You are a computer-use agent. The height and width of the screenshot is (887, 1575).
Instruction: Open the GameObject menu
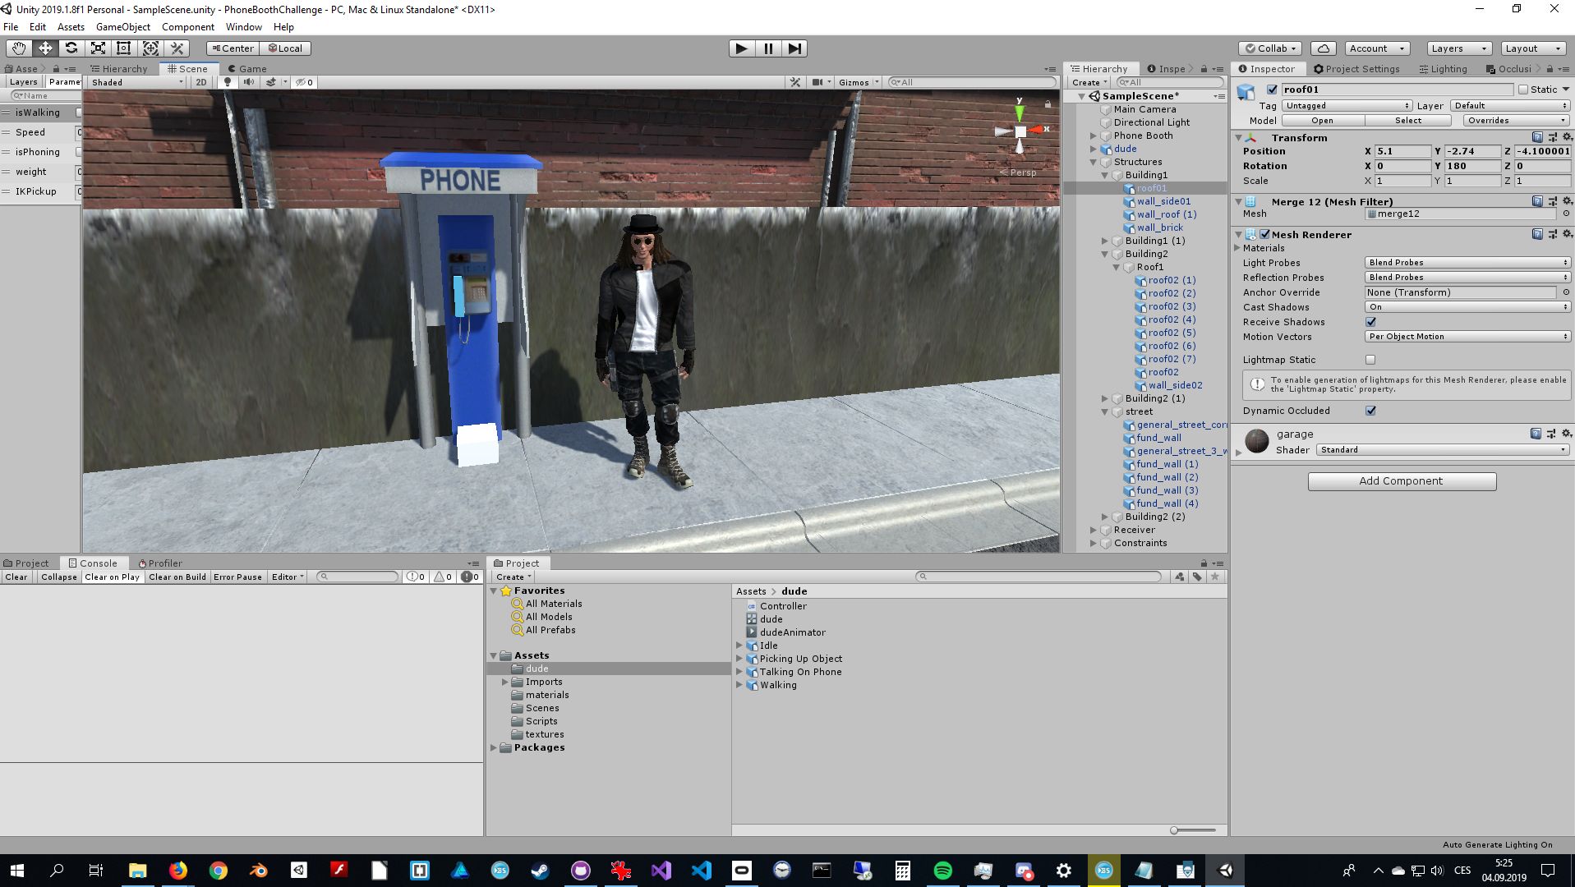(x=123, y=27)
